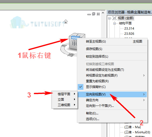
Task: Click the 视图 (全部) views icon
Action: pyautogui.click(x=114, y=18)
